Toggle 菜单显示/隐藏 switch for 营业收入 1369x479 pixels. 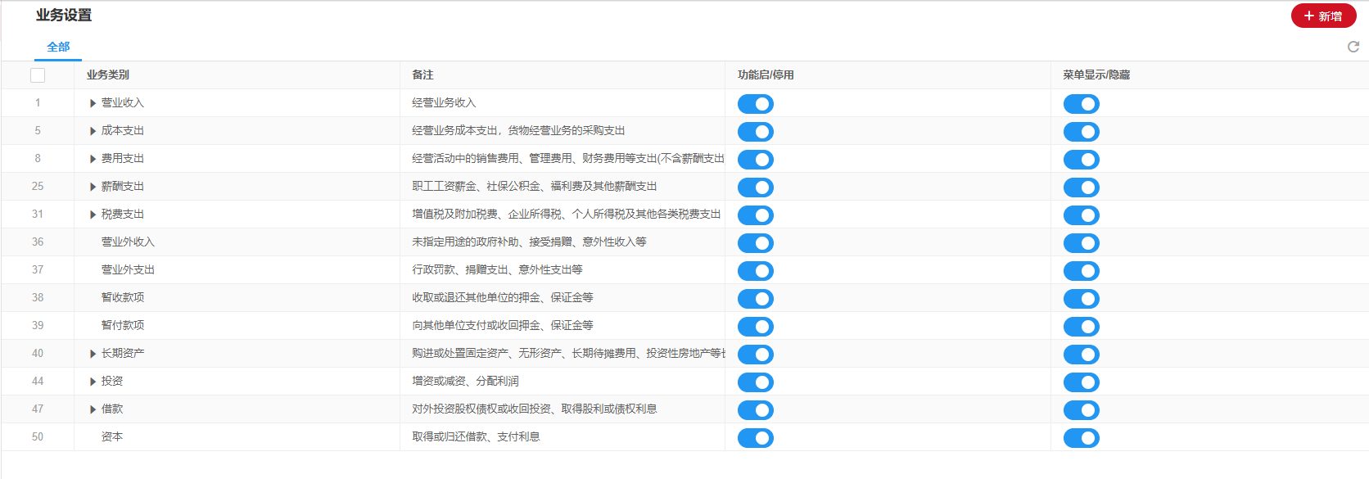click(1082, 104)
